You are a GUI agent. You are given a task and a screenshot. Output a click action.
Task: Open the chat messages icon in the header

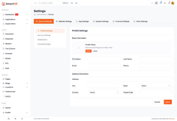161,3
